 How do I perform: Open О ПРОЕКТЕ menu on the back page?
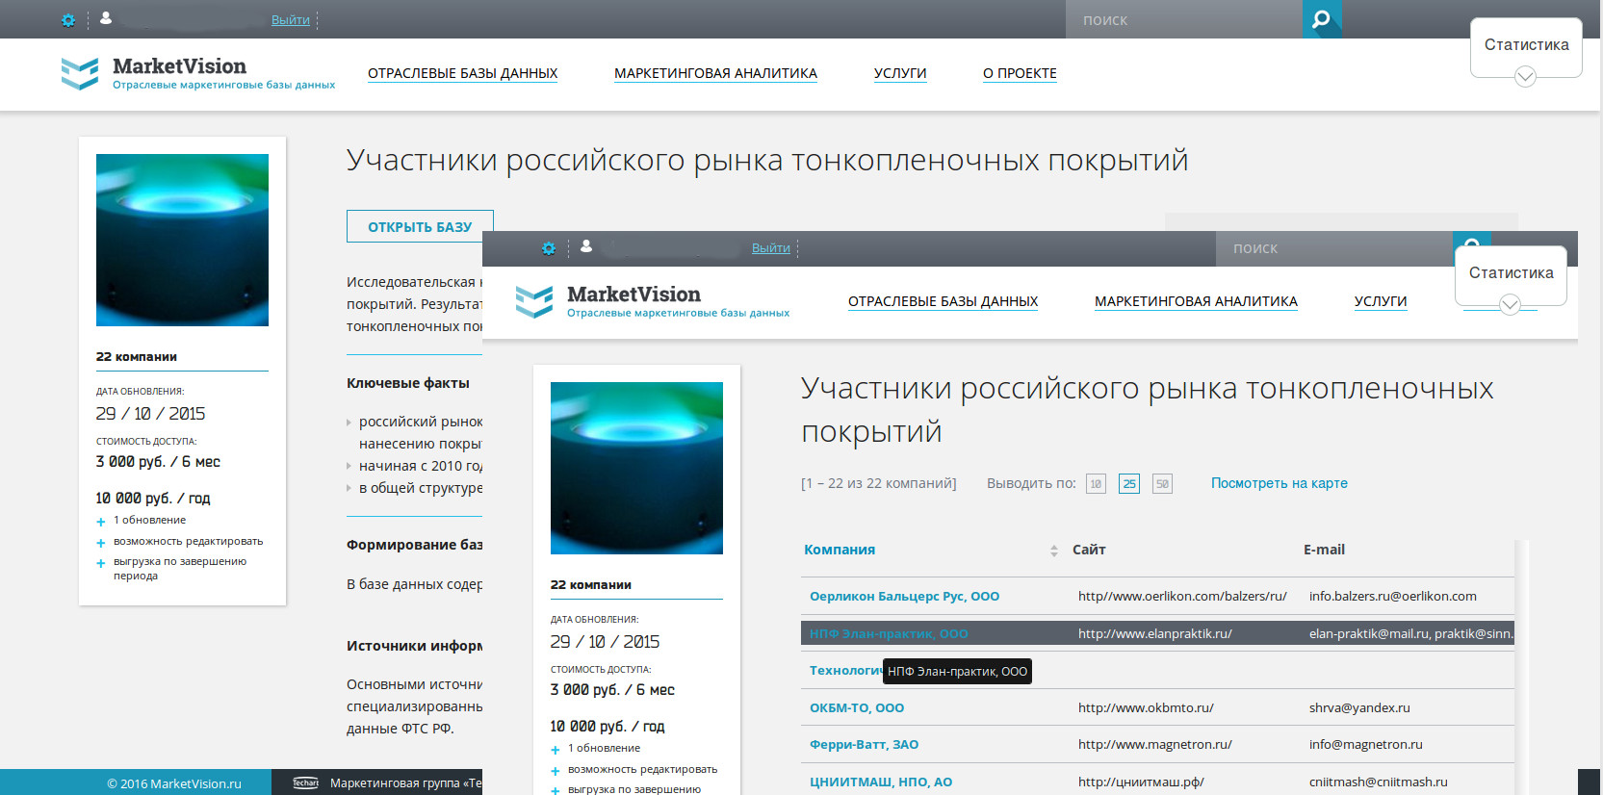point(1020,73)
